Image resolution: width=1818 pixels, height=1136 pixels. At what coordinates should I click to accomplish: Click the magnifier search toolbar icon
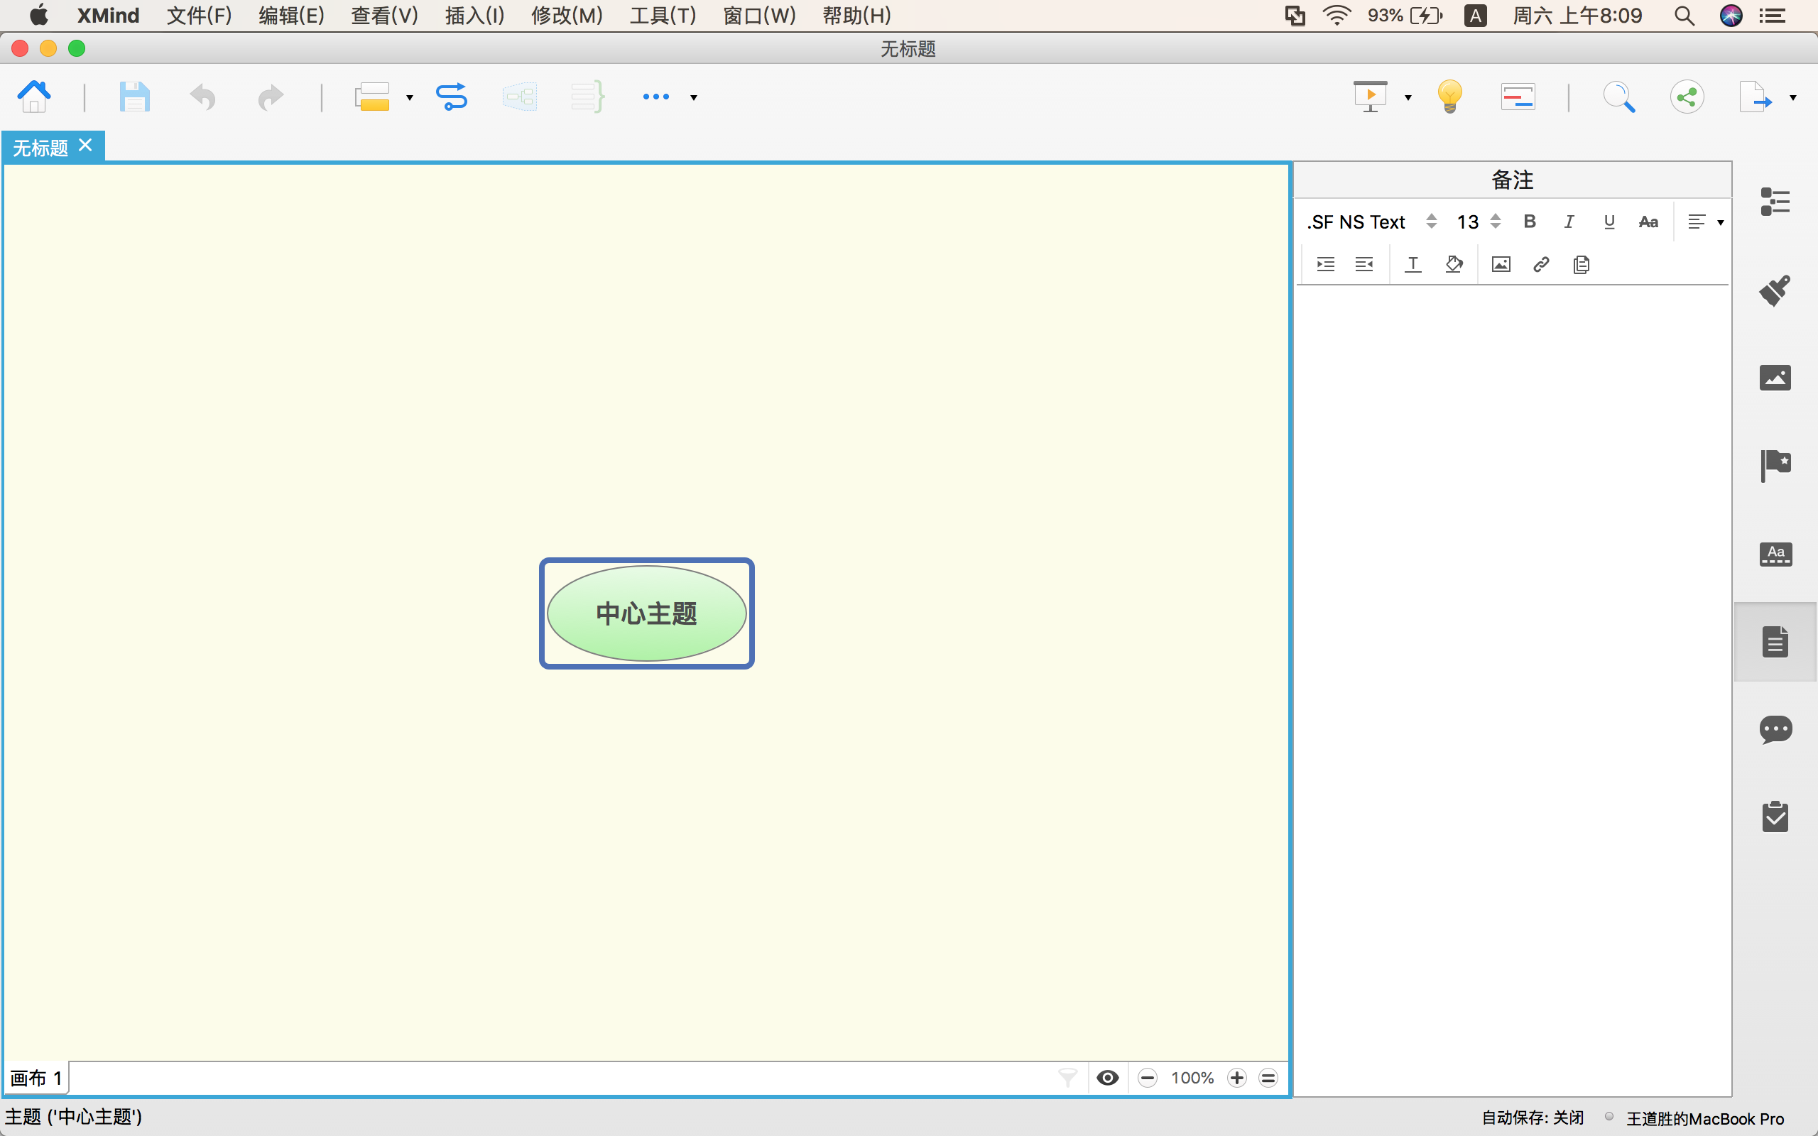tap(1618, 97)
